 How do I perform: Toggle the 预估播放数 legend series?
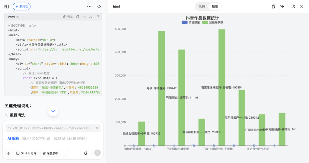(213, 22)
